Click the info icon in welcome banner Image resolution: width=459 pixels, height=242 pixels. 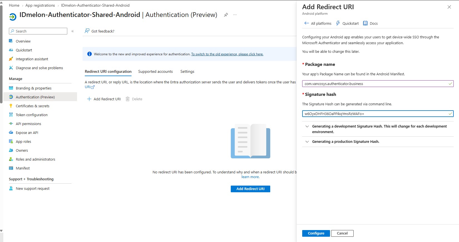pos(90,54)
